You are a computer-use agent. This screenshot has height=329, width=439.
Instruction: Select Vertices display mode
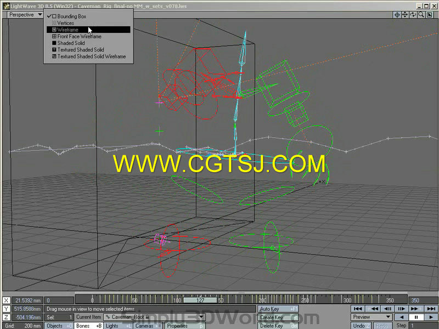click(x=88, y=23)
